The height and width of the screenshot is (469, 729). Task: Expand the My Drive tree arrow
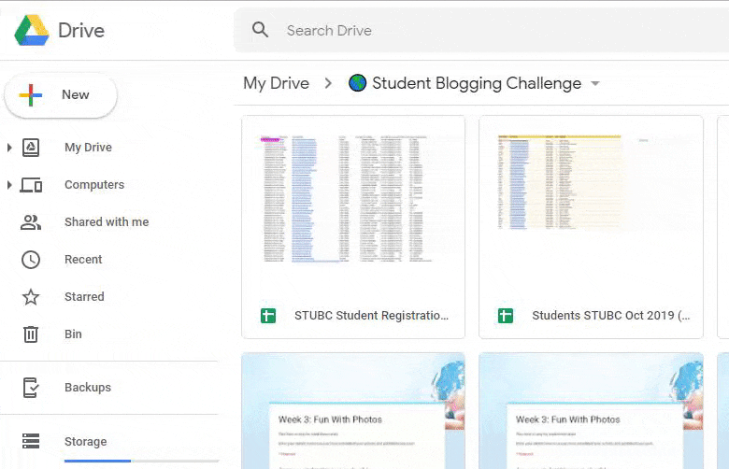click(9, 148)
